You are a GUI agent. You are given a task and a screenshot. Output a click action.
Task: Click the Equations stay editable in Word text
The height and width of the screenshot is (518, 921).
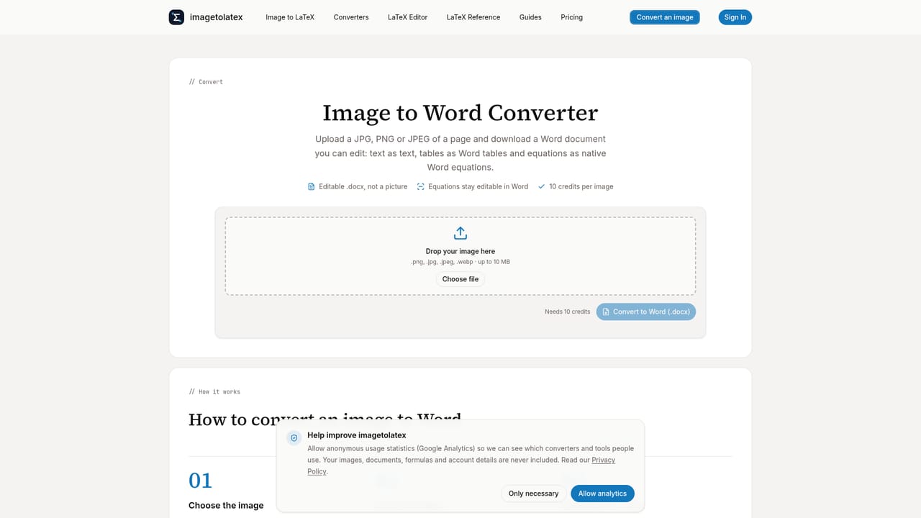pos(478,186)
